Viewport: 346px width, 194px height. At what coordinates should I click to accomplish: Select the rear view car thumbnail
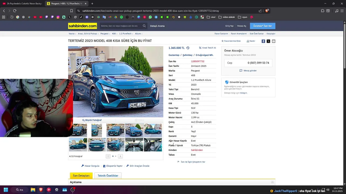[97, 145]
